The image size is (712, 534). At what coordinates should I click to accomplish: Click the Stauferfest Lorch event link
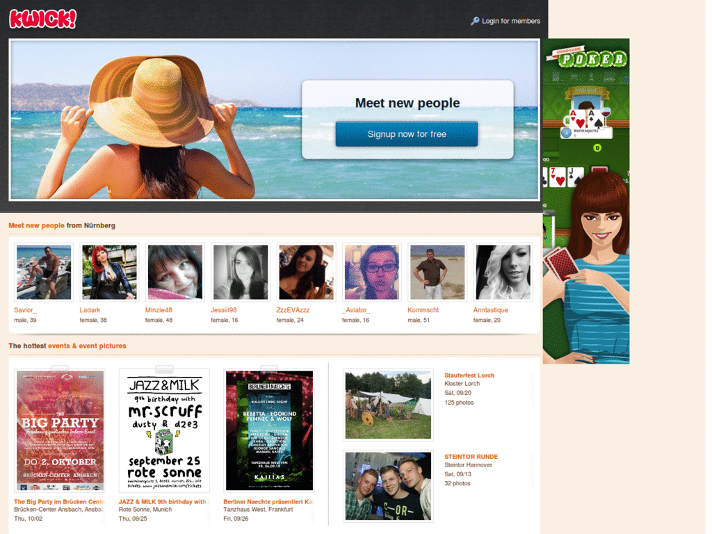(469, 375)
